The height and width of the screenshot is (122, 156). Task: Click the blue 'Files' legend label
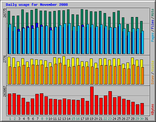tap(153, 24)
